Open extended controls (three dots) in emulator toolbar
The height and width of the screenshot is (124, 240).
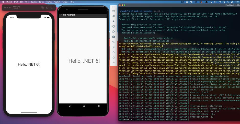click(x=113, y=63)
